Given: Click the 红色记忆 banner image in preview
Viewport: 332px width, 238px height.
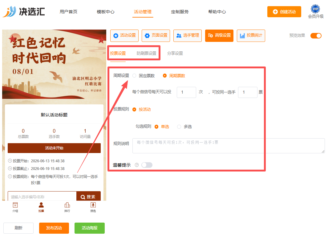Looking at the screenshot, I should (54, 64).
